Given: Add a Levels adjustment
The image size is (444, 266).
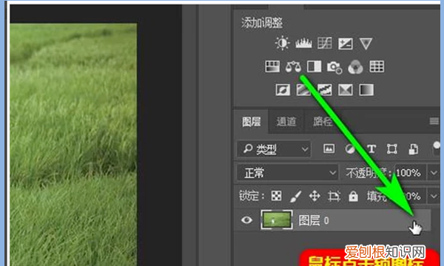Looking at the screenshot, I should click(303, 44).
